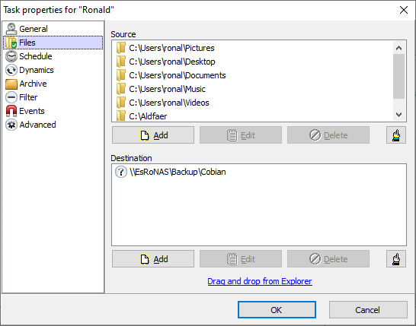Viewport: 416px width, 326px height.
Task: Open the Drag and drop from Explorer link
Action: pos(260,281)
